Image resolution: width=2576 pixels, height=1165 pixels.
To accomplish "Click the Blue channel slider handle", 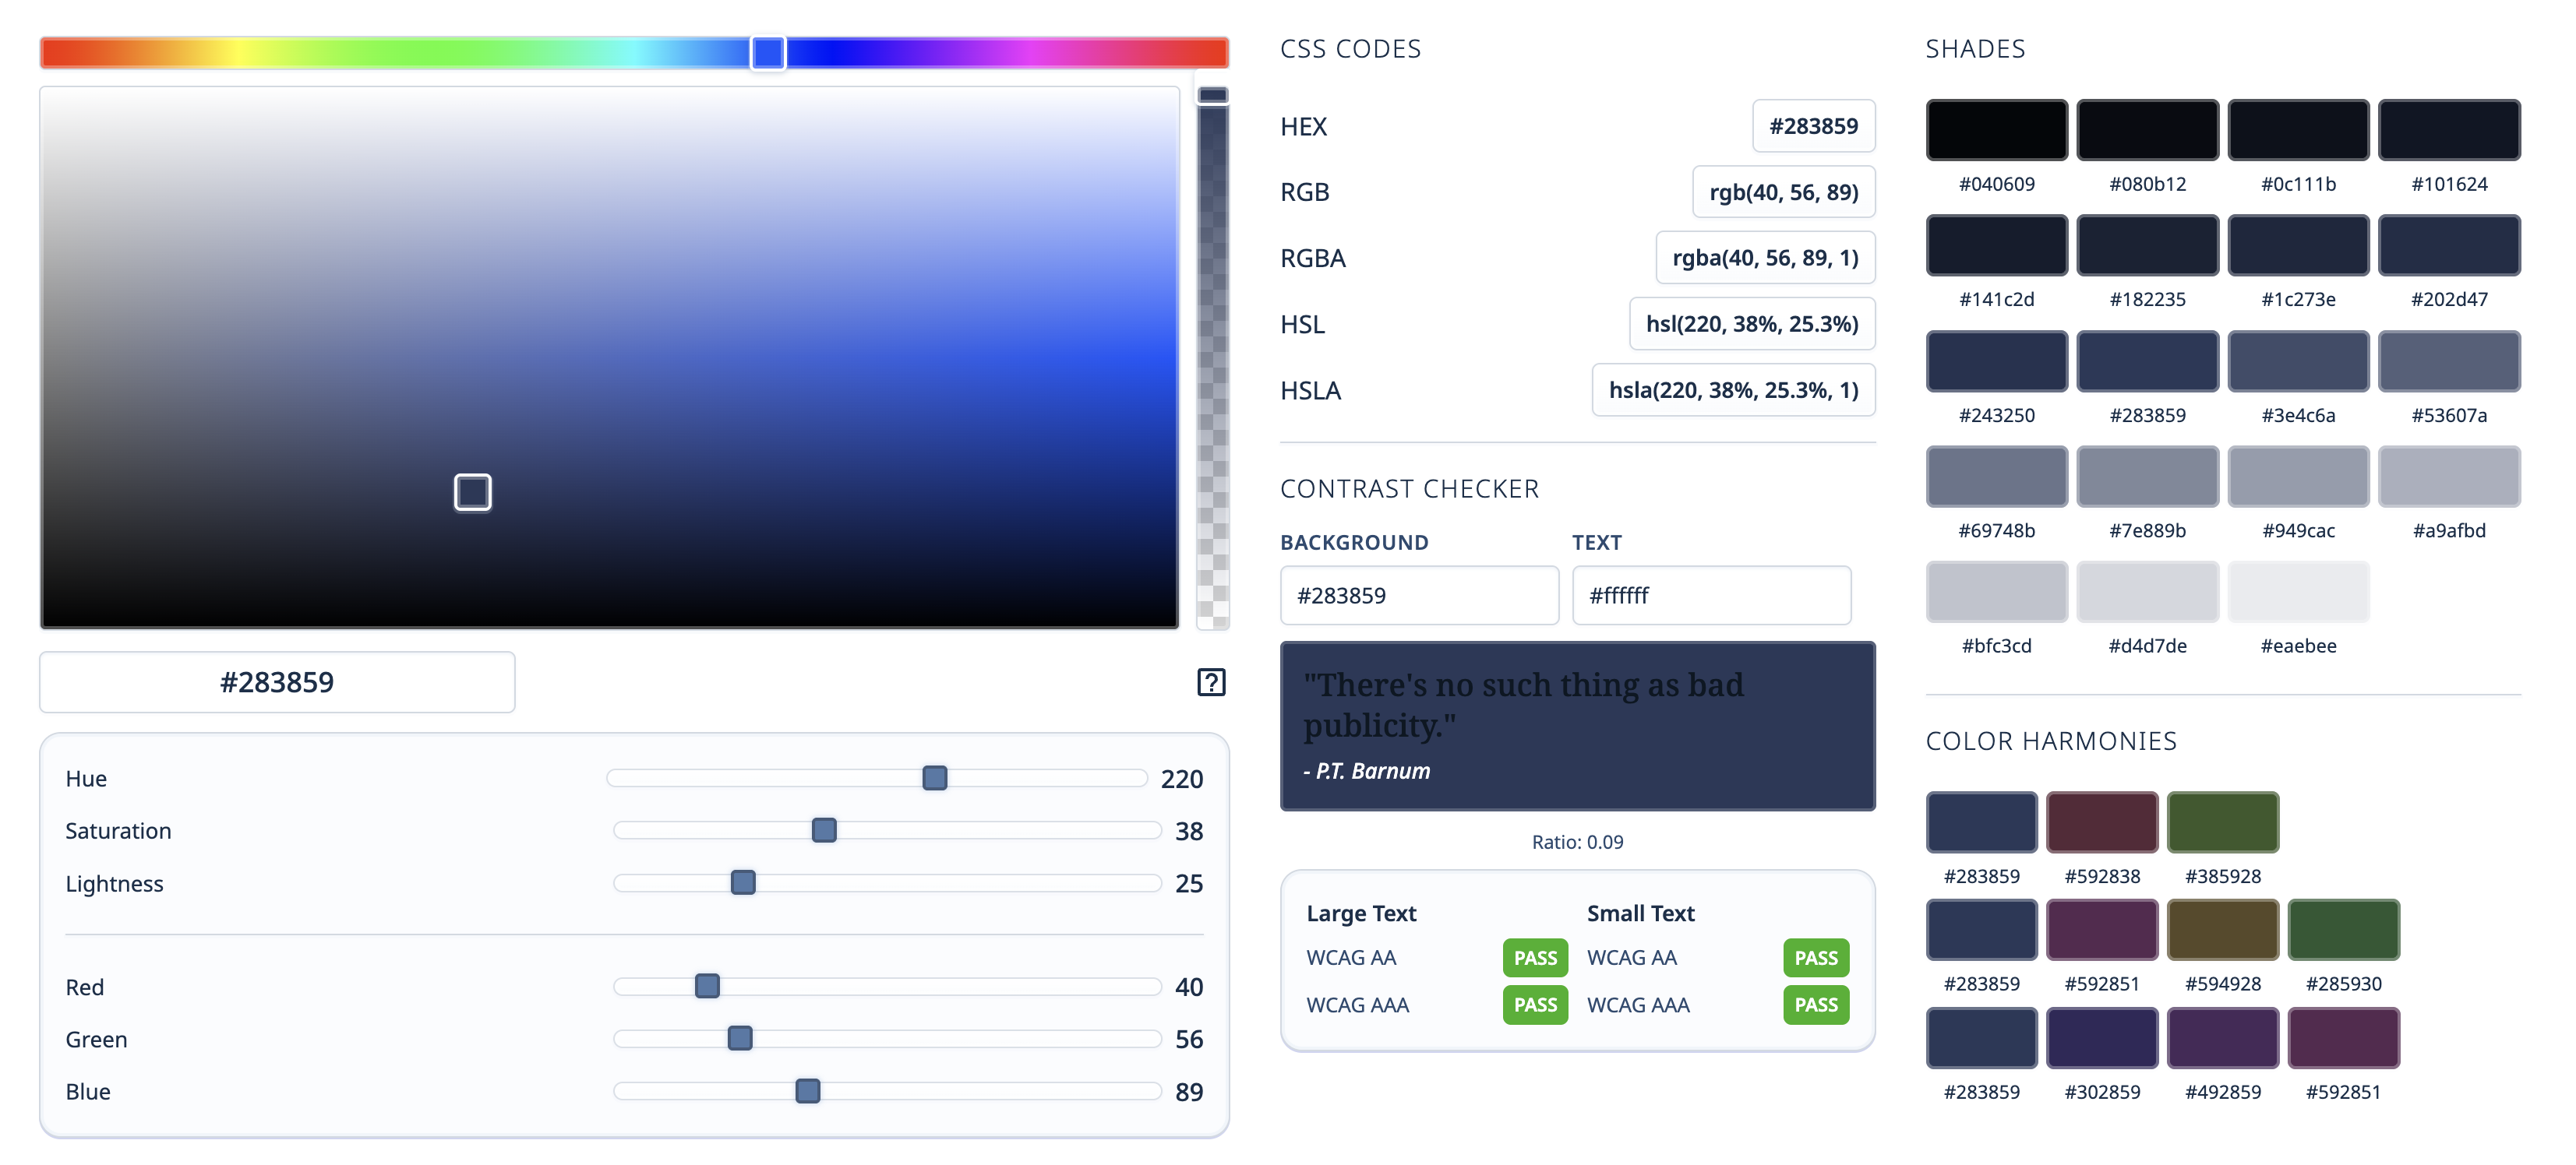I will tap(807, 1091).
